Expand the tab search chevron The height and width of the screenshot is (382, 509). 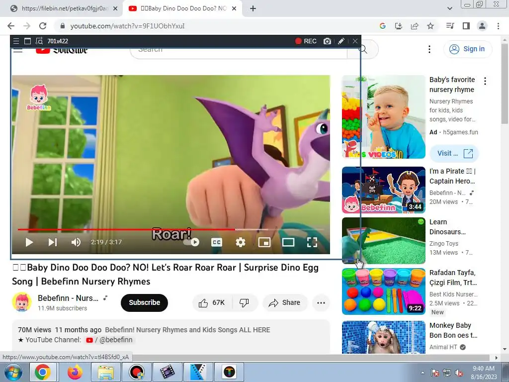tap(449, 9)
